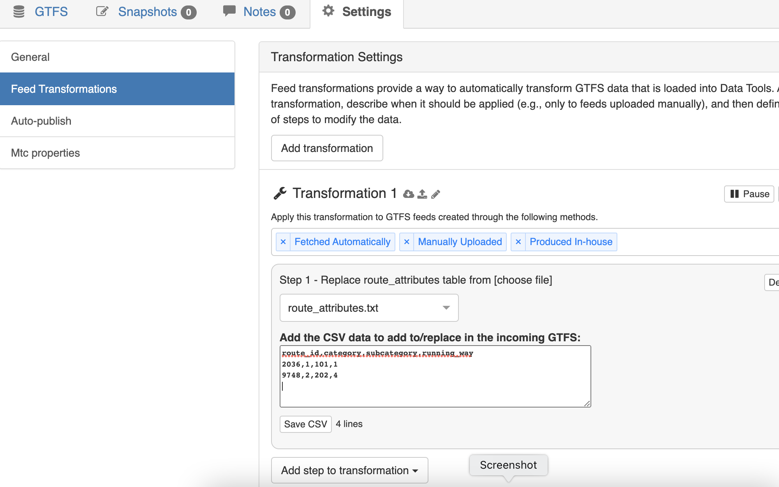Click empty area of retrieval methods selector
The width and height of the screenshot is (779, 487).
pyautogui.click(x=697, y=242)
